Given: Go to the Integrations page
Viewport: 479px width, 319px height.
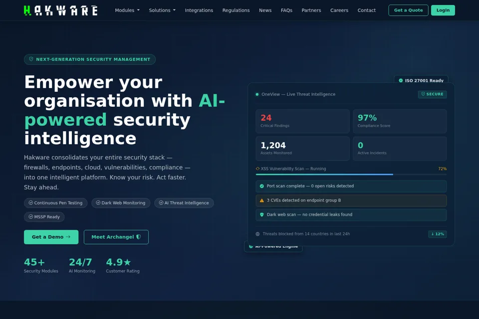Looking at the screenshot, I should (x=199, y=10).
